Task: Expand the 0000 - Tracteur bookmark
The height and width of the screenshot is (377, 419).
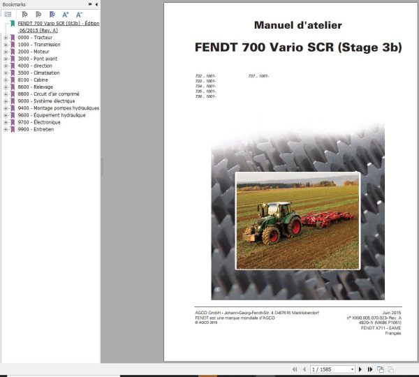Action: pos(6,38)
